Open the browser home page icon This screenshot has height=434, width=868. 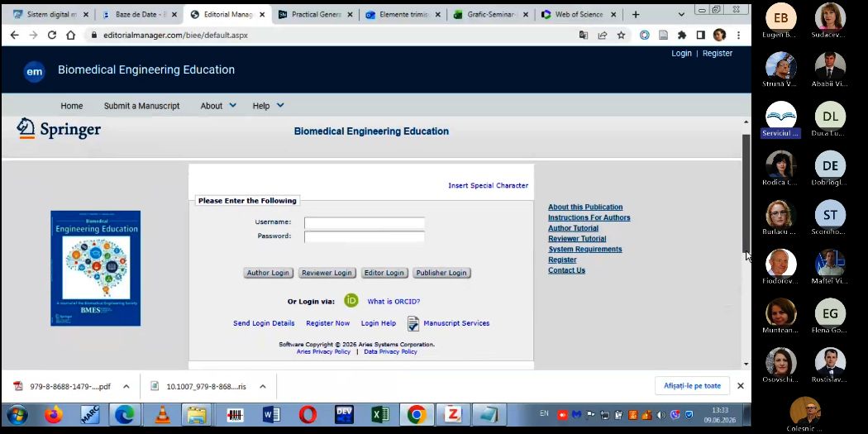point(70,35)
